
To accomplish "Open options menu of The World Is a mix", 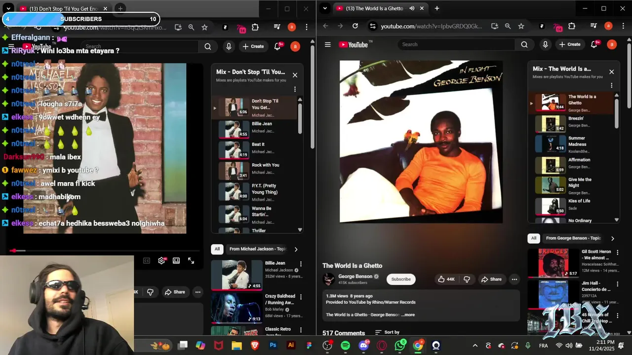I will (x=611, y=85).
